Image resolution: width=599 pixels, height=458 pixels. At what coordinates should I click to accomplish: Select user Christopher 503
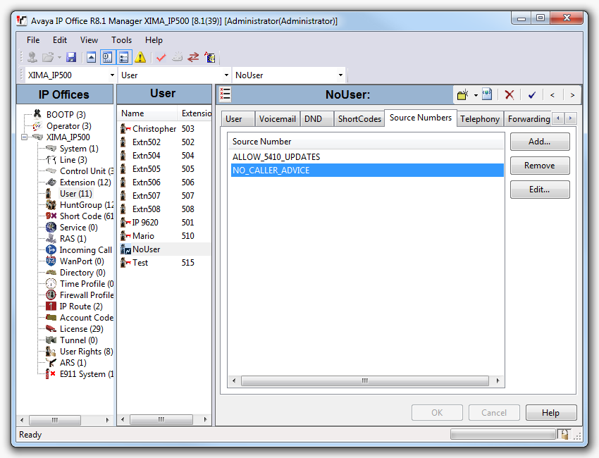(164, 129)
